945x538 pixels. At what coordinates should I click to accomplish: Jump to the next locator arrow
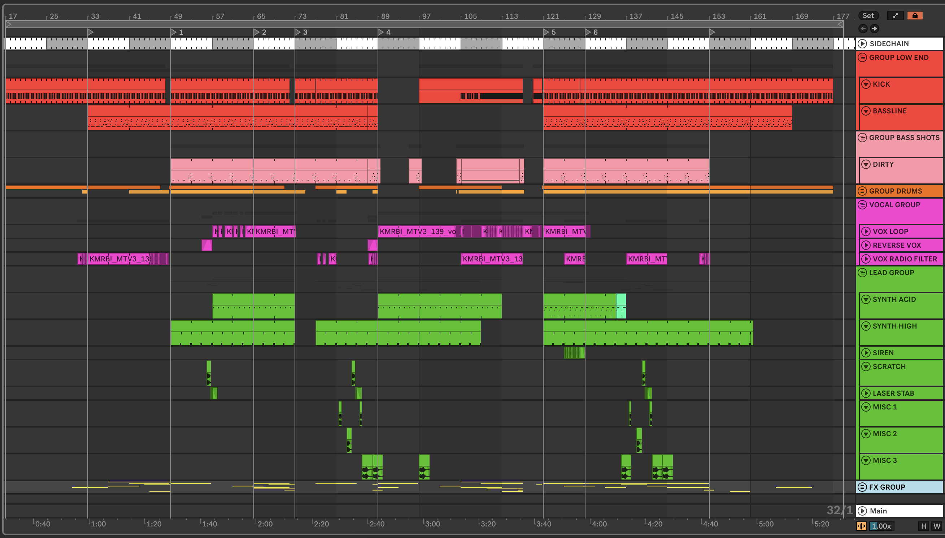point(875,29)
